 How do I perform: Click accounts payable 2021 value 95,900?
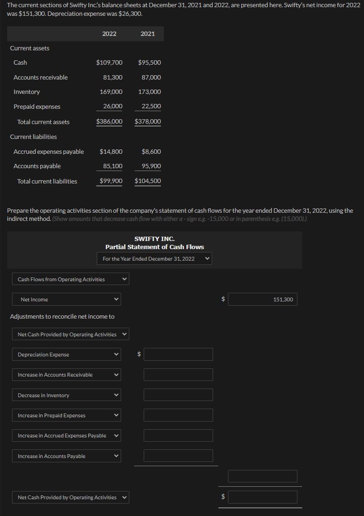(151, 166)
